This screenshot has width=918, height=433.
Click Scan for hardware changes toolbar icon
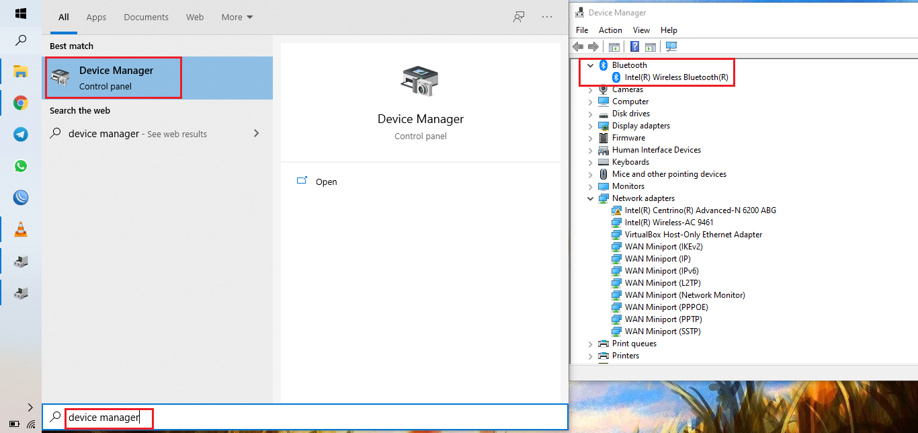(x=671, y=46)
